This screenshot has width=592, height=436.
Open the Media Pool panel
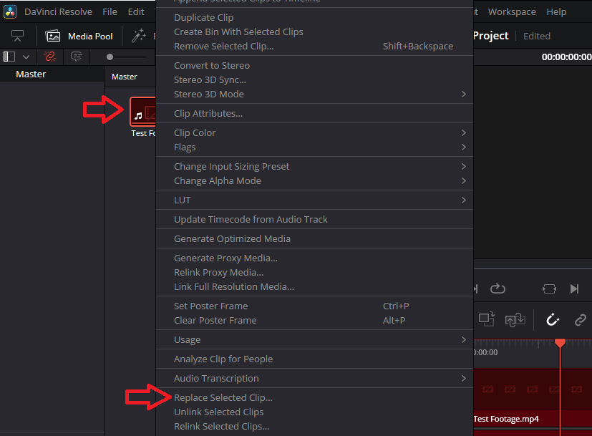79,36
